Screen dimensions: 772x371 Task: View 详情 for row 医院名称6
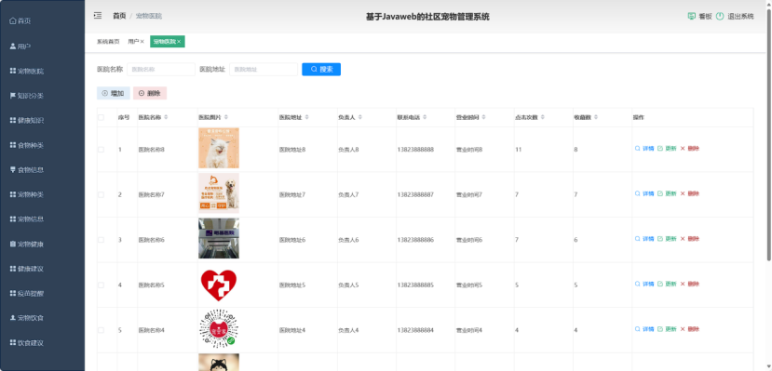pyautogui.click(x=644, y=239)
